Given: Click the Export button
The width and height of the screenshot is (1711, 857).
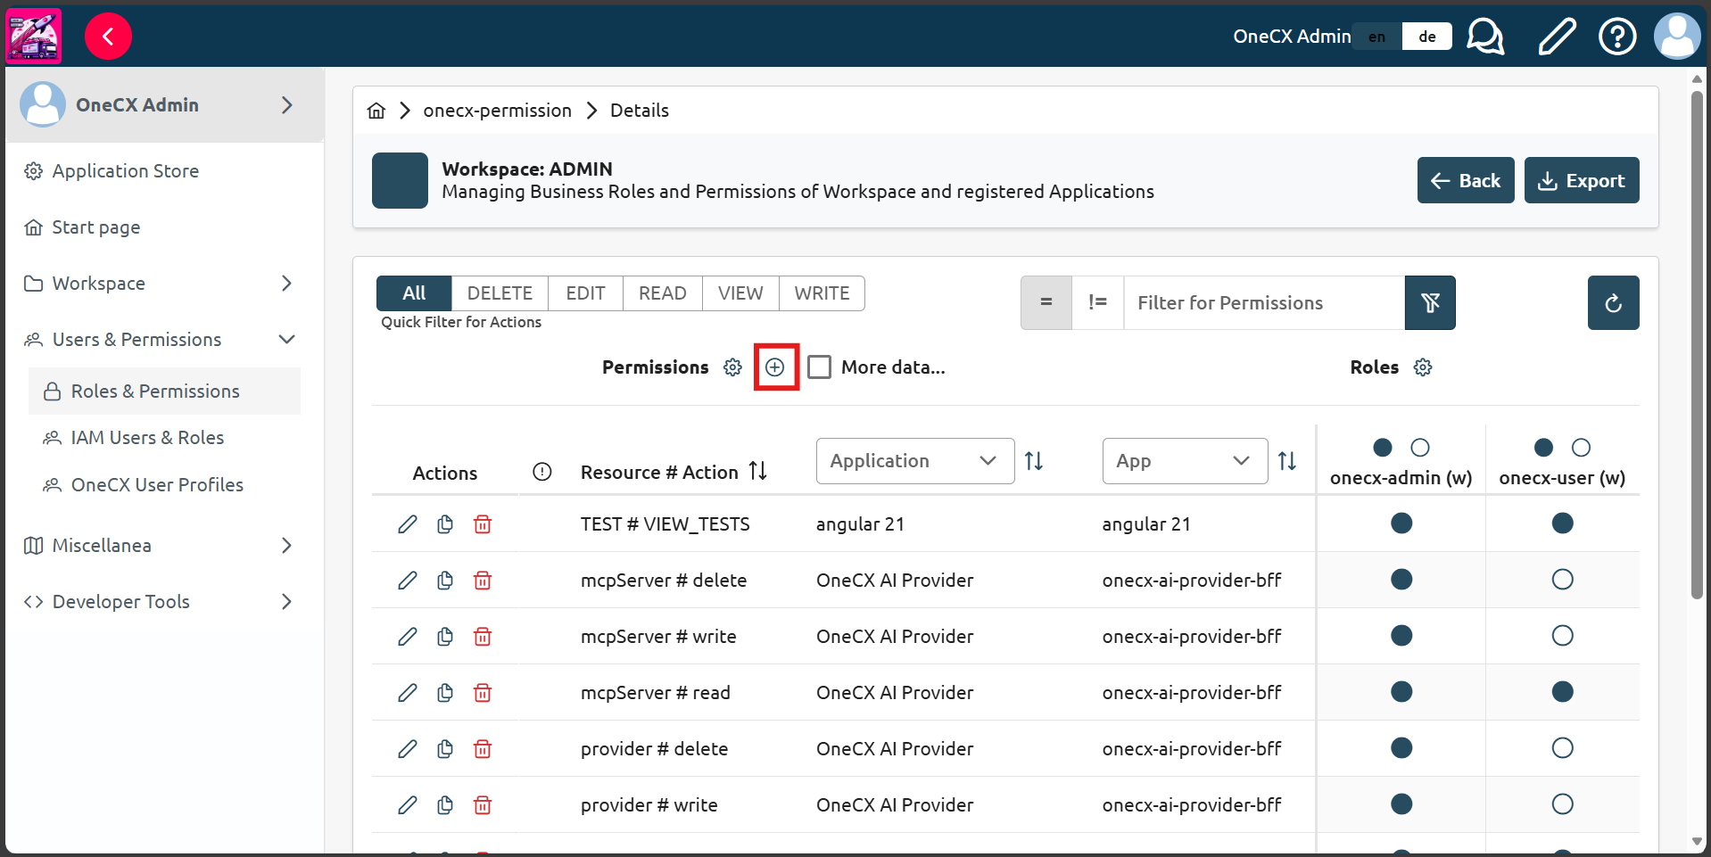Looking at the screenshot, I should click(x=1581, y=180).
